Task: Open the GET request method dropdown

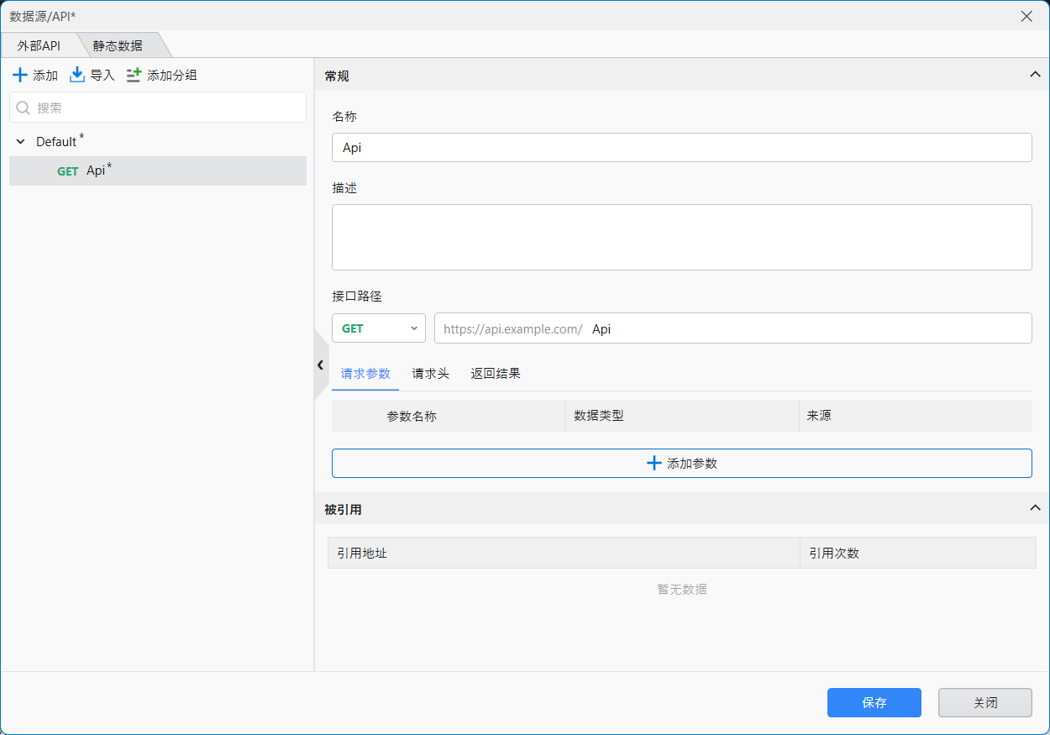Action: 379,328
